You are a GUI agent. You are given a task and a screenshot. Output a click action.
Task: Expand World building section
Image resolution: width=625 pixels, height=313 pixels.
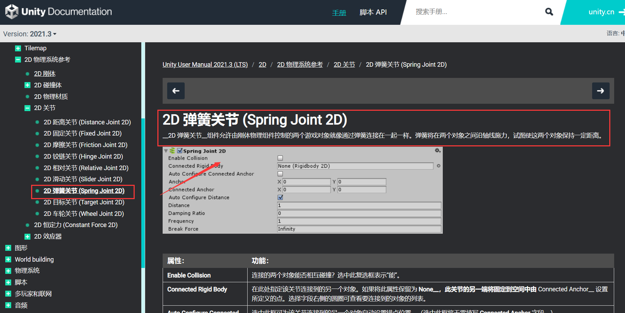coord(8,260)
